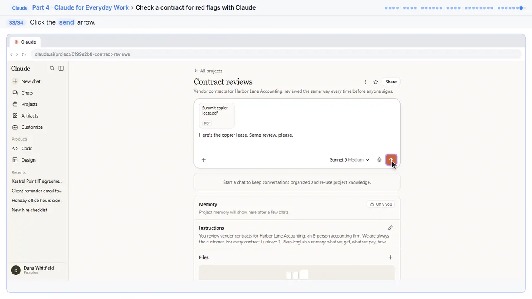532x299 pixels.
Task: Click the Part 4 Claude for Everyday Work breadcrumb
Action: pos(81,7)
